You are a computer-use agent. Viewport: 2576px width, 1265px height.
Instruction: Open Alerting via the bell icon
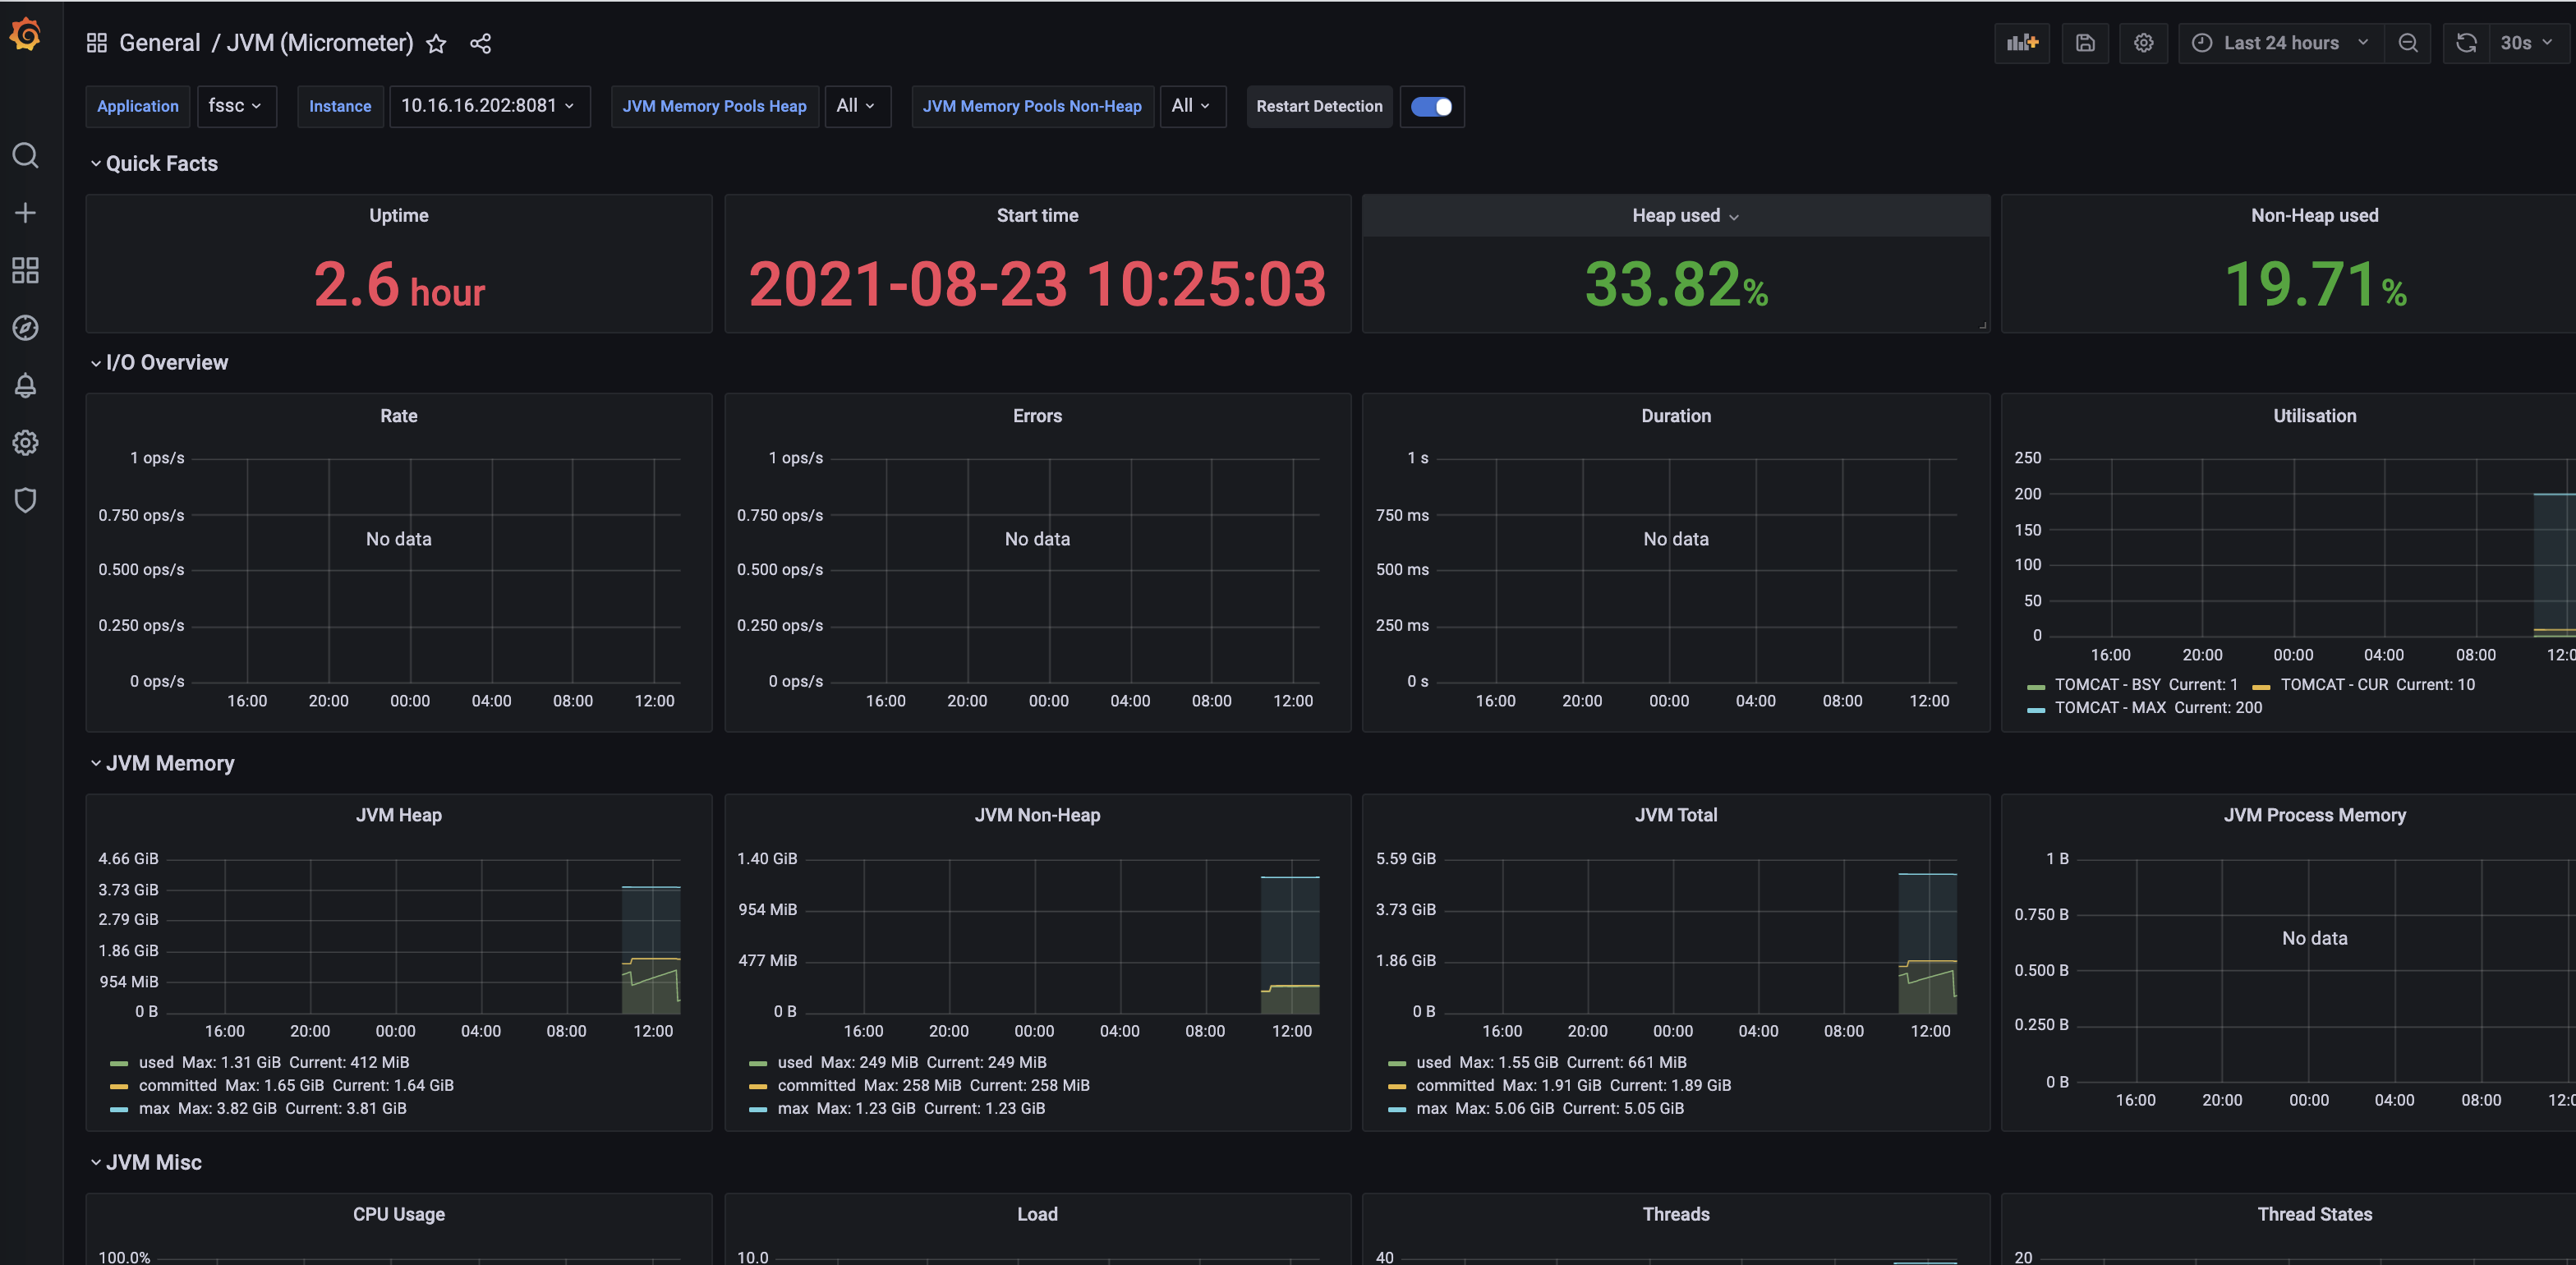pos(26,385)
